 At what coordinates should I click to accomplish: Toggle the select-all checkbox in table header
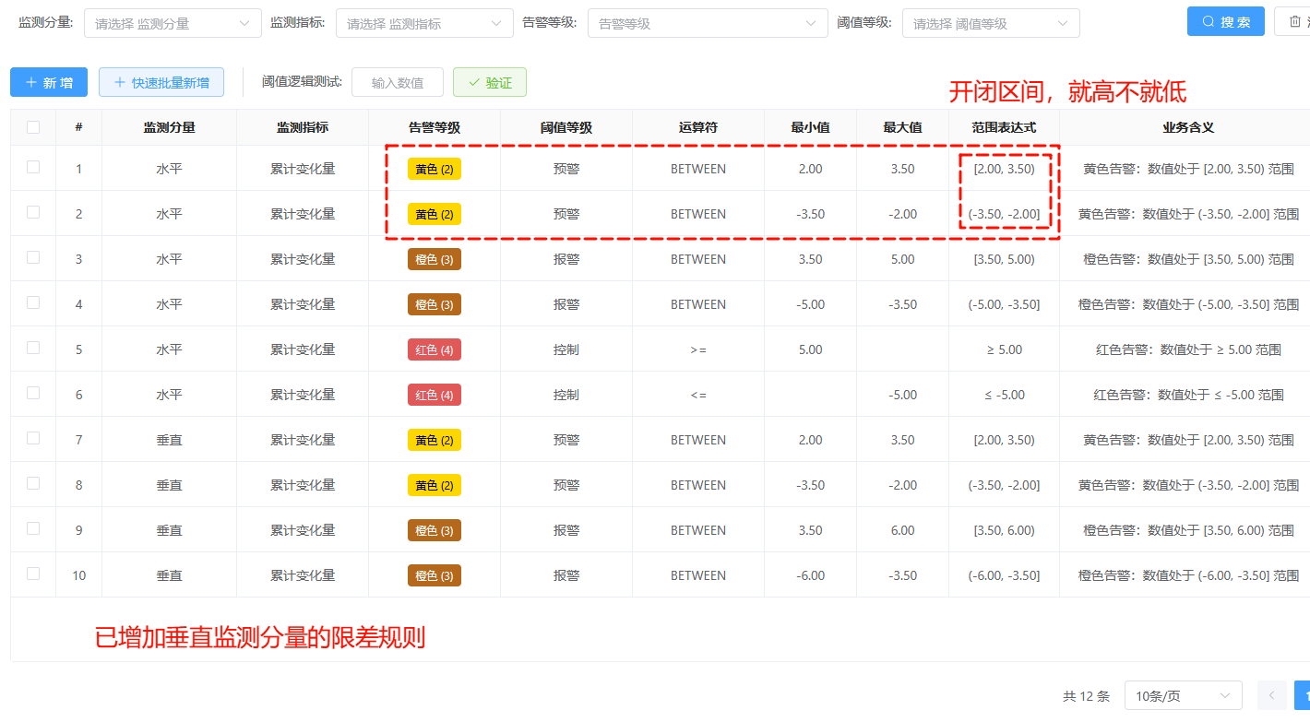[33, 127]
